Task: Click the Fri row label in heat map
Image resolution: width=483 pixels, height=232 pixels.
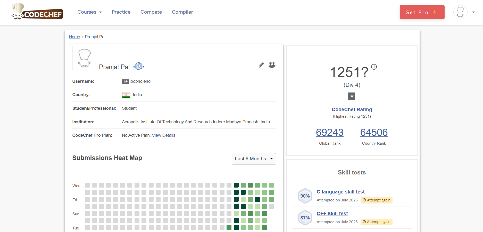Action: (75, 200)
